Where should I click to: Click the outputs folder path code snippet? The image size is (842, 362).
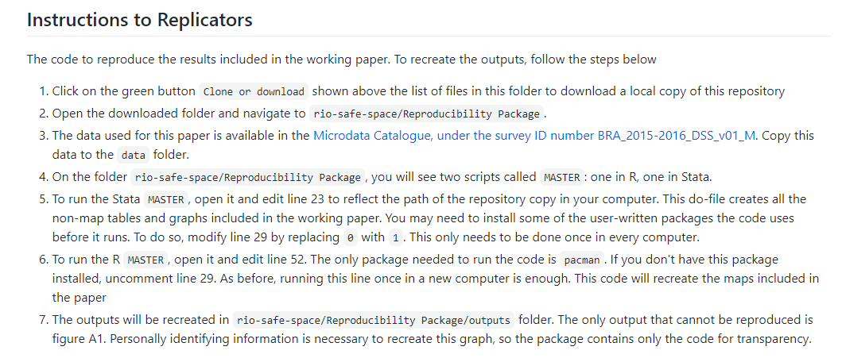click(374, 320)
